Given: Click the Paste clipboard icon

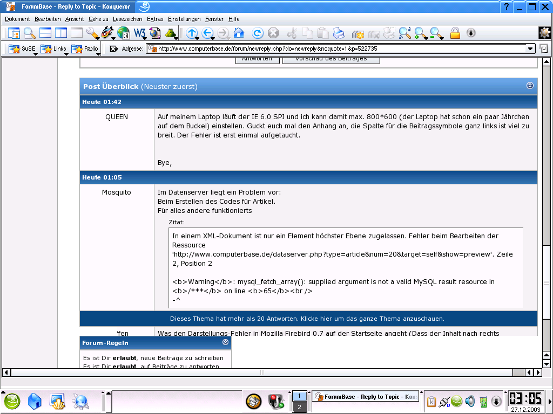Looking at the screenshot, I should coord(323,33).
